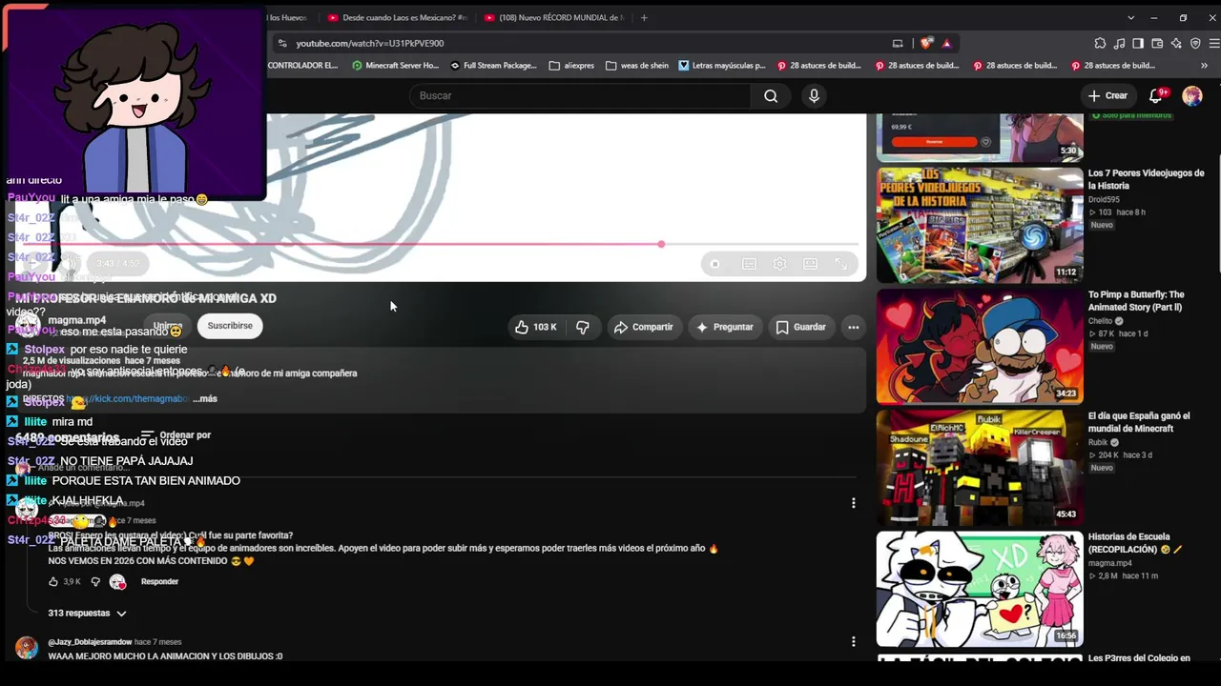Click the Rubik channel name

(x=1098, y=442)
